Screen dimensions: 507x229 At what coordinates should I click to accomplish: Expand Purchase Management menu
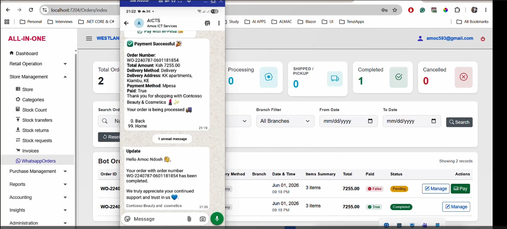(38, 171)
